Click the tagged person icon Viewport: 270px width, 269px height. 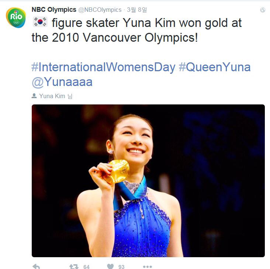pos(34,96)
